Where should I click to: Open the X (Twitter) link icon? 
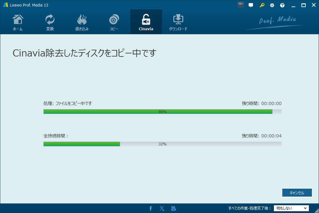[162, 208]
